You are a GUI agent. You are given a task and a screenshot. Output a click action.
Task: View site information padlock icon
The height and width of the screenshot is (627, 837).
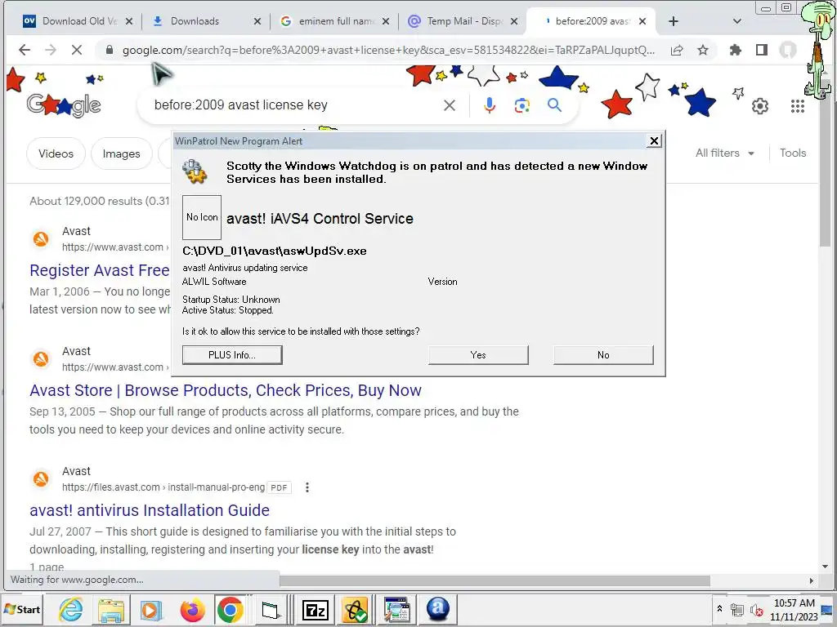click(x=110, y=50)
